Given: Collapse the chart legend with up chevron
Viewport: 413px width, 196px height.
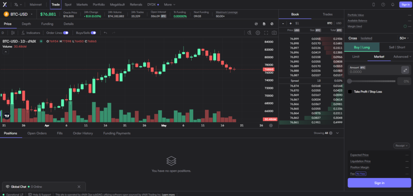Looking at the screenshot, I should pos(6,52).
